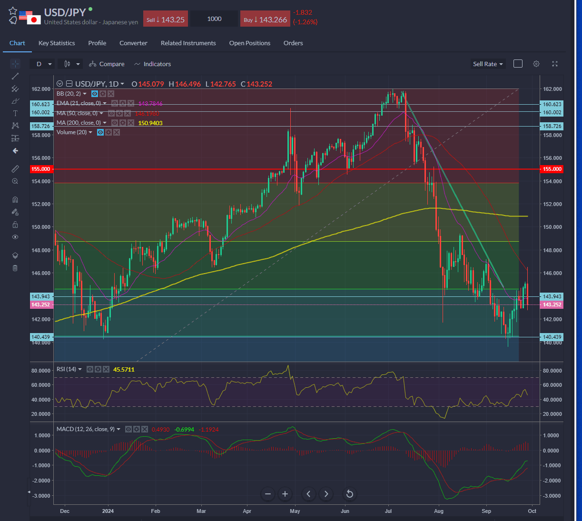Toggle visibility of Volume (20) indicator
582x521 pixels.
point(100,132)
